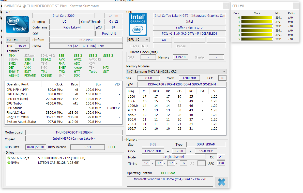The width and height of the screenshot is (303, 193).
Task: Click the Intel Core-2200 processor name field
Action: click(64, 16)
